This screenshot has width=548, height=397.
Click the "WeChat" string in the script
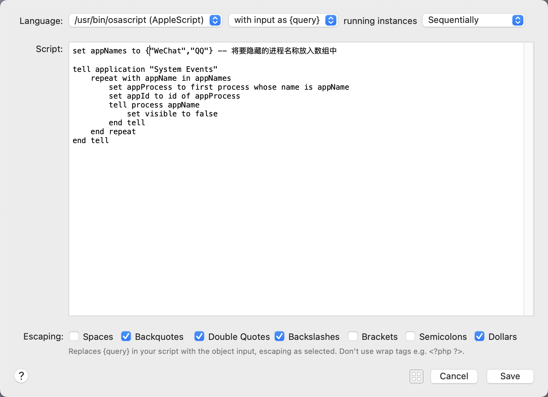[168, 51]
